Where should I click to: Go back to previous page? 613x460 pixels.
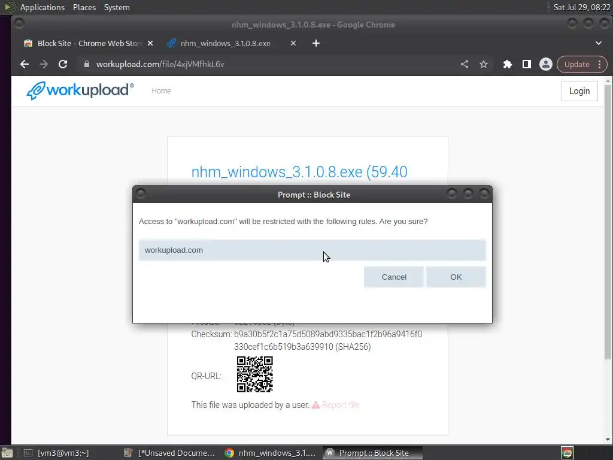coord(25,64)
